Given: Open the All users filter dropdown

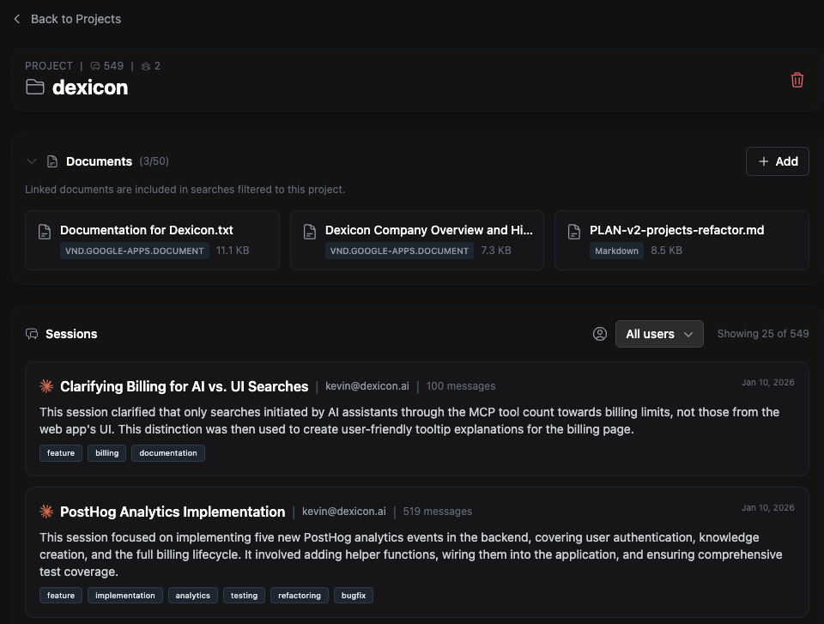Looking at the screenshot, I should tap(659, 334).
